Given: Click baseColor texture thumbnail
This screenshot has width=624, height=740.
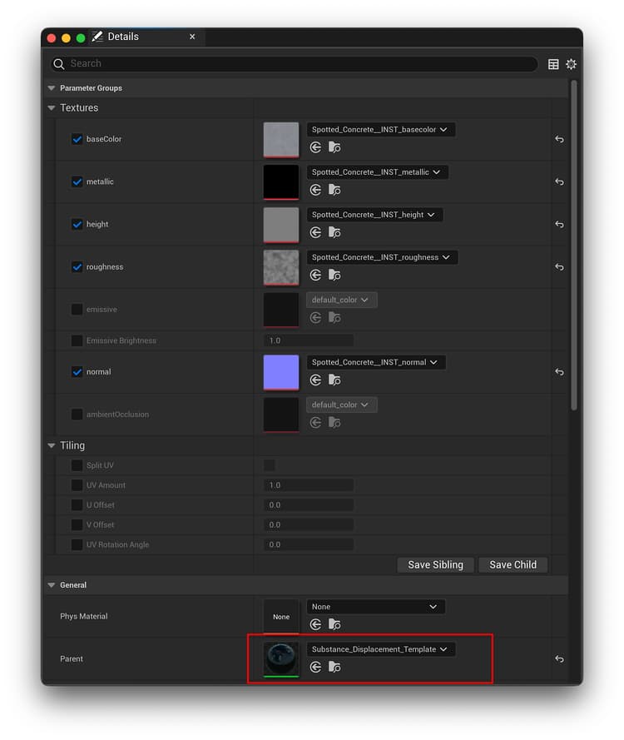Looking at the screenshot, I should (x=281, y=140).
